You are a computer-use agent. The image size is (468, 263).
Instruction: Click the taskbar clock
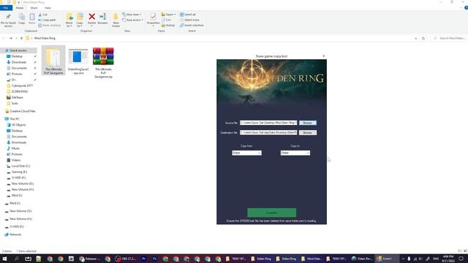[448, 259]
